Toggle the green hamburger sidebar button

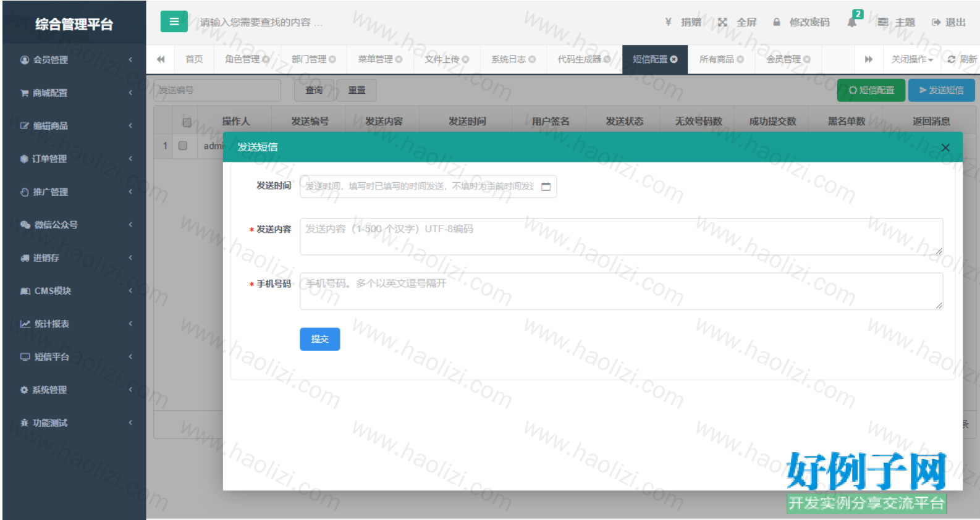point(174,22)
